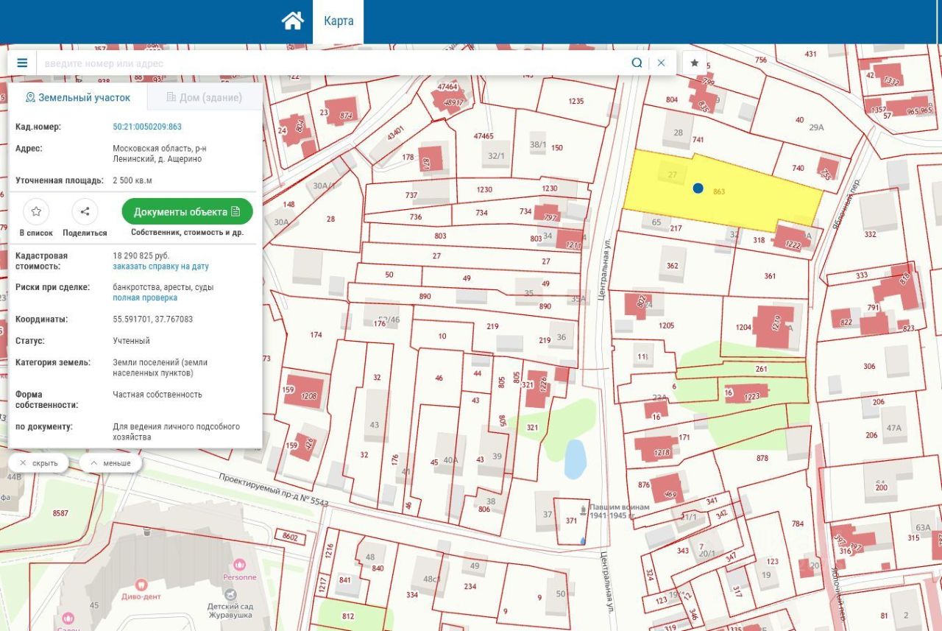Switch to the Дом (здание) tab

204,97
